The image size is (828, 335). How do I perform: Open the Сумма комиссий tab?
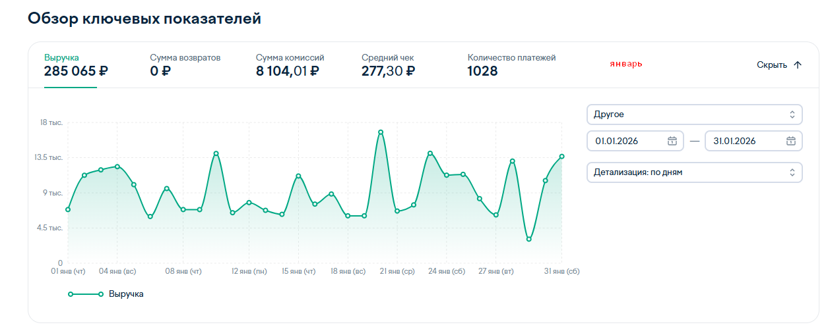click(x=290, y=64)
